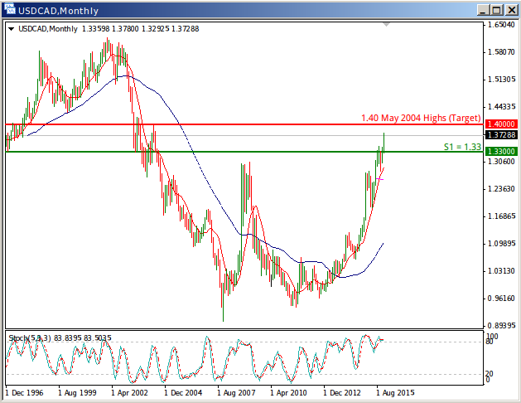Click the 1 Dec 2004 date label
The height and width of the screenshot is (403, 521).
(x=183, y=393)
